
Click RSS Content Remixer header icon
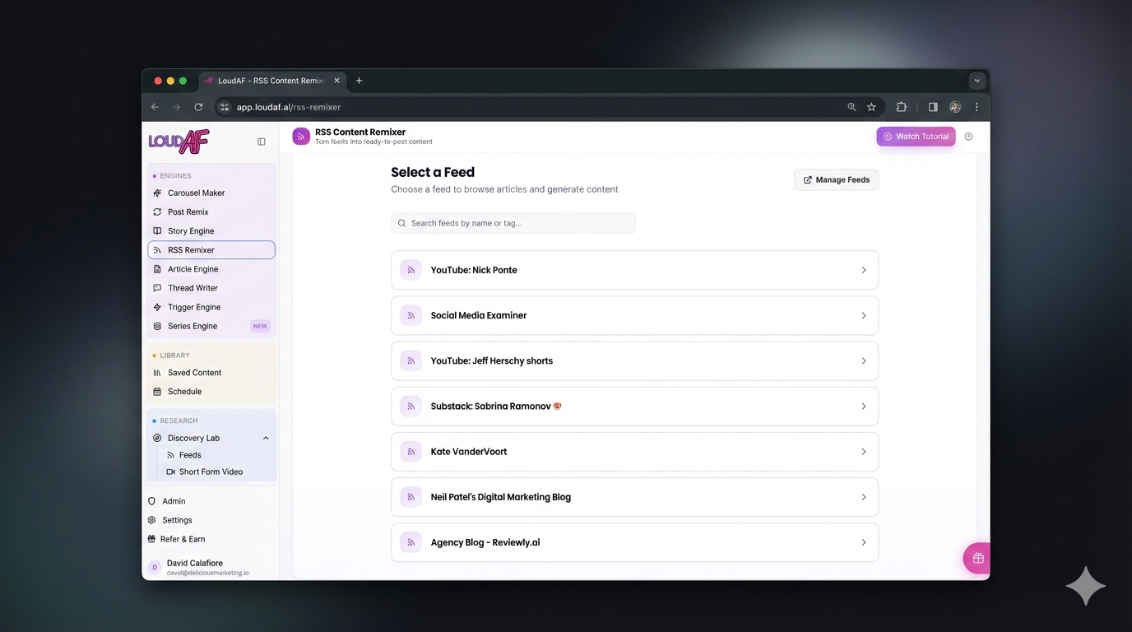click(301, 137)
